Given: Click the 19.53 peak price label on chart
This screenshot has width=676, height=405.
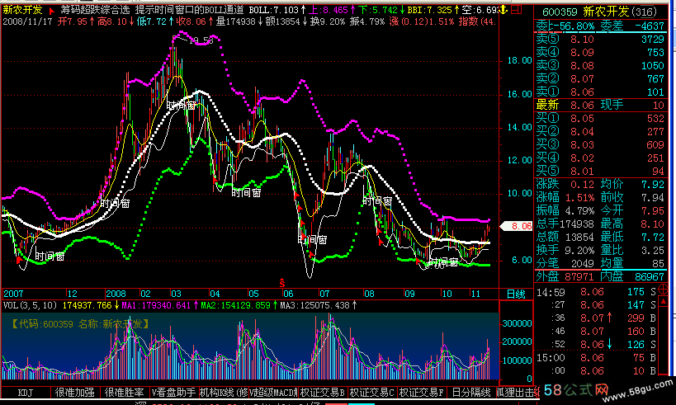Looking at the screenshot, I should [x=201, y=41].
